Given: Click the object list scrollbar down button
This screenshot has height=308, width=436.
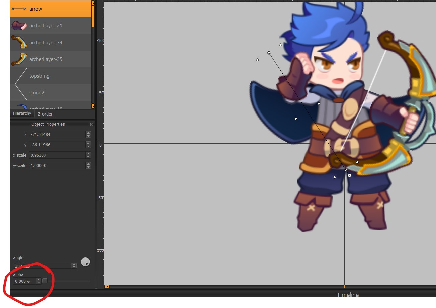Looking at the screenshot, I should click(x=93, y=106).
